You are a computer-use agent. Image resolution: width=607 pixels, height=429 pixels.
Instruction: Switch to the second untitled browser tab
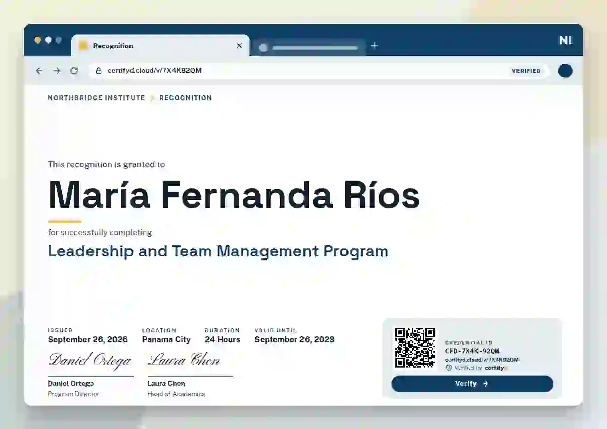coord(309,48)
